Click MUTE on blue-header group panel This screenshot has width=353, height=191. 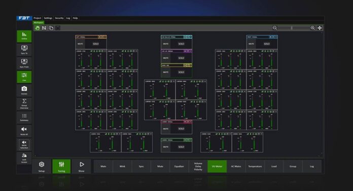(251, 44)
